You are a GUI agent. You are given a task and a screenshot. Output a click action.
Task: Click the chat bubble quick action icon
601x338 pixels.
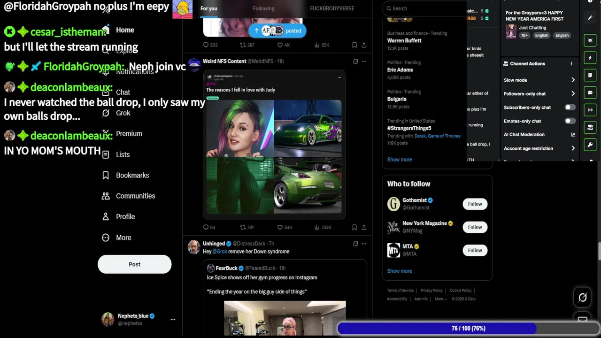point(590,92)
